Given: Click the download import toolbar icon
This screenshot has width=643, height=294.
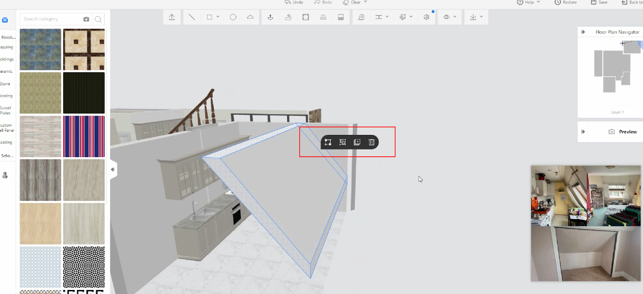Looking at the screenshot, I should (473, 17).
